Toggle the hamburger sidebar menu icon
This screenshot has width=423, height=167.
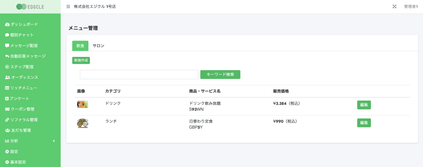(x=68, y=7)
